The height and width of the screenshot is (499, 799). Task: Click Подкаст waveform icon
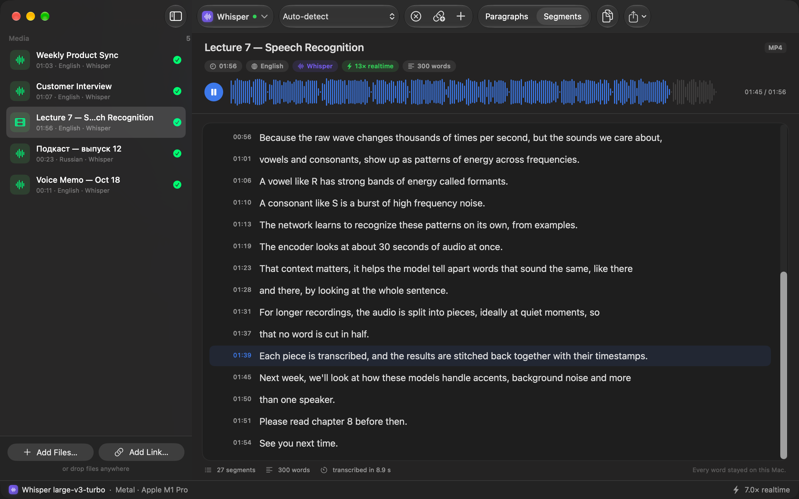[x=20, y=153]
